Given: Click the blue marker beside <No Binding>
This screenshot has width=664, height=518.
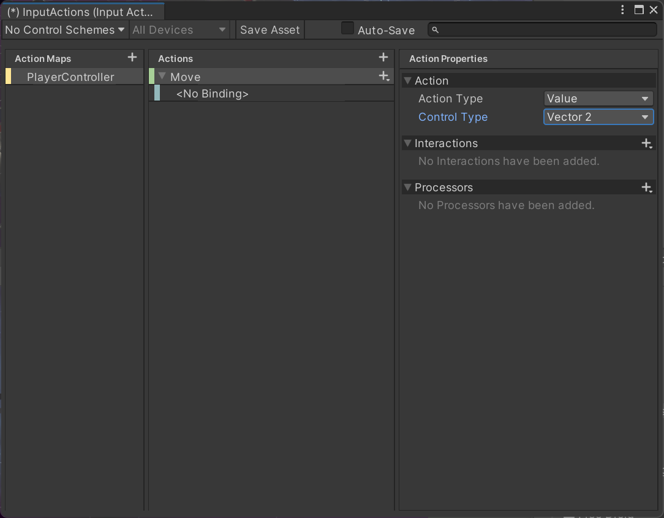Looking at the screenshot, I should (157, 93).
